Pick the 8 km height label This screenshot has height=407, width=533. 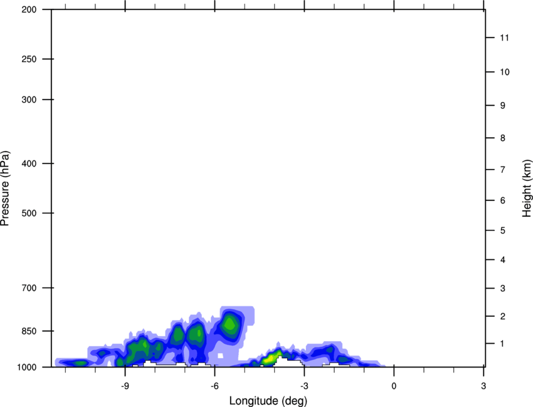click(502, 138)
